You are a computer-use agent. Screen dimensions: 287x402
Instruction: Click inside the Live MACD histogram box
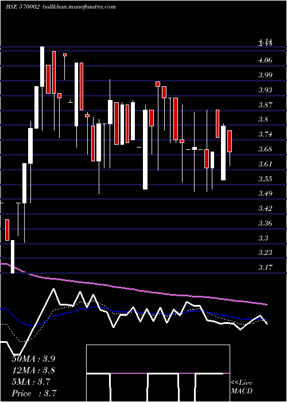[158, 373]
